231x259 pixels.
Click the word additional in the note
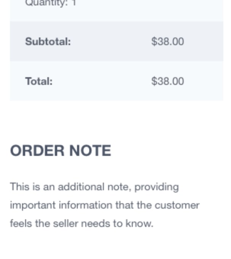tap(81, 187)
